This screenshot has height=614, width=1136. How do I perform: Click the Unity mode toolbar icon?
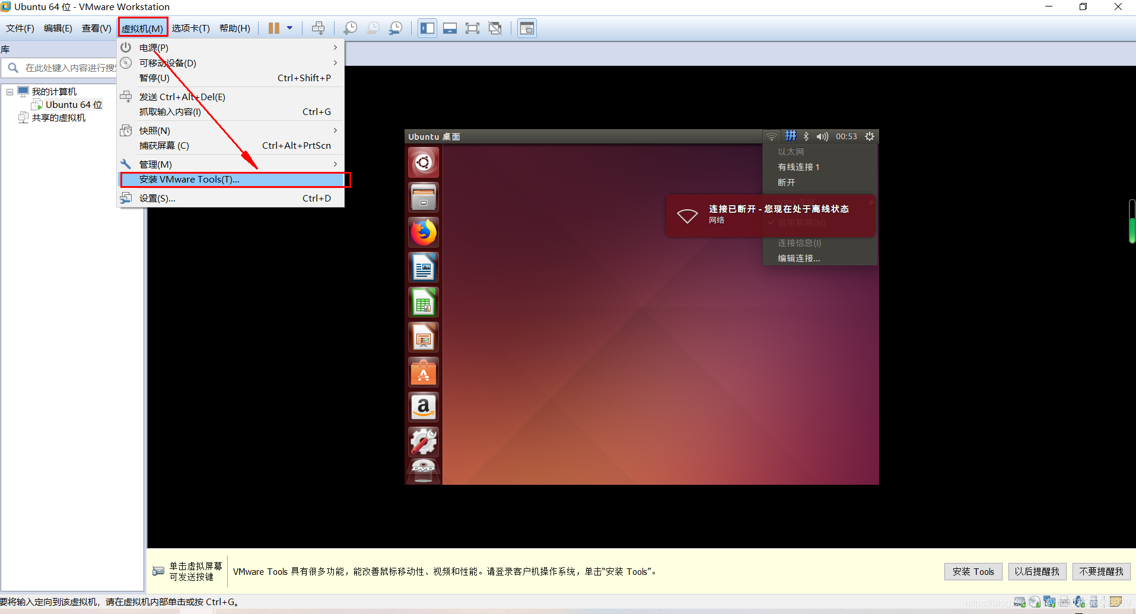495,28
